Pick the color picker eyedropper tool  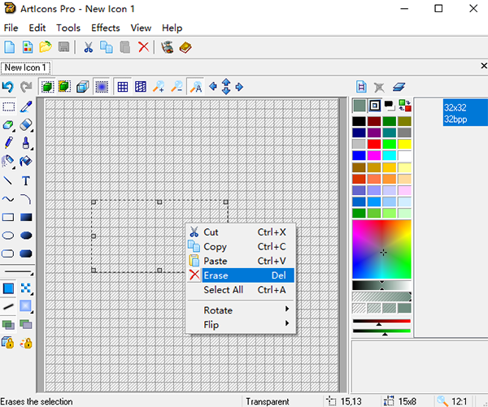pos(26,106)
